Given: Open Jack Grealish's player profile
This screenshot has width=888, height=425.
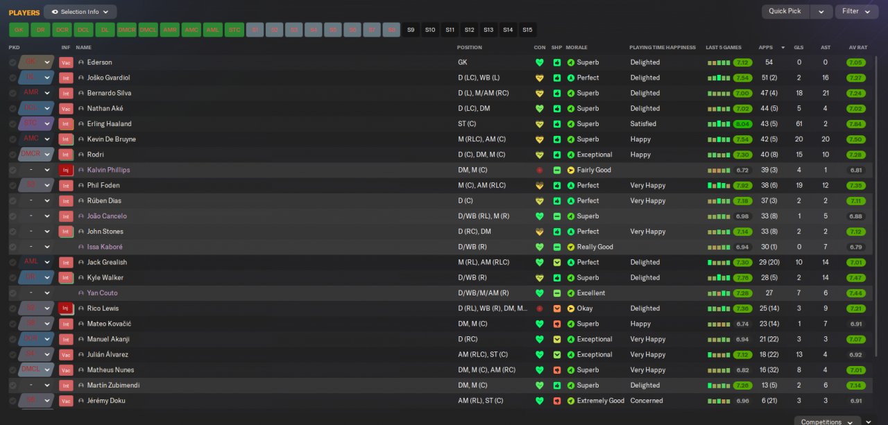Looking at the screenshot, I should 107,262.
